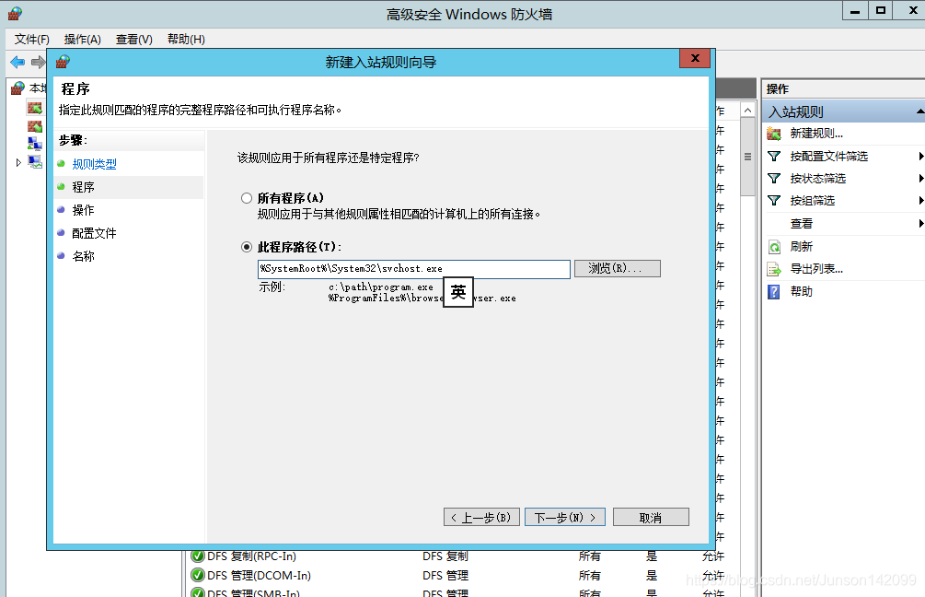Open the 规则类型 step link
Screen dimensions: 925x597
click(95, 164)
